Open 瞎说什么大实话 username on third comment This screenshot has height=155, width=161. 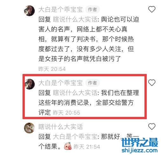click(60, 127)
